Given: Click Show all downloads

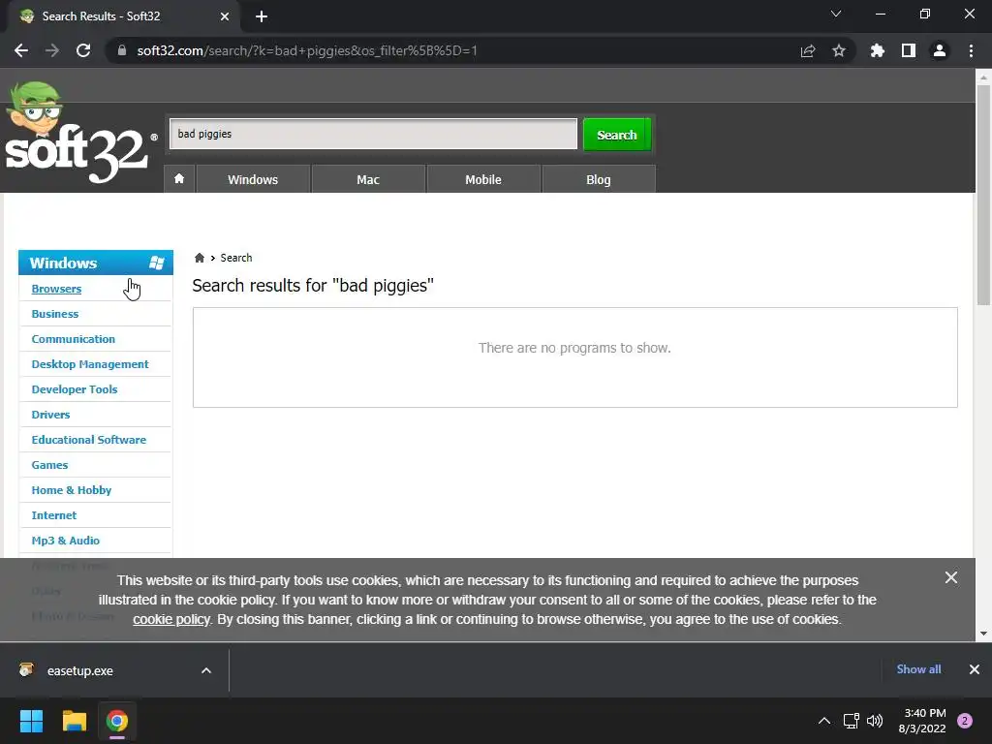Looking at the screenshot, I should [x=918, y=669].
